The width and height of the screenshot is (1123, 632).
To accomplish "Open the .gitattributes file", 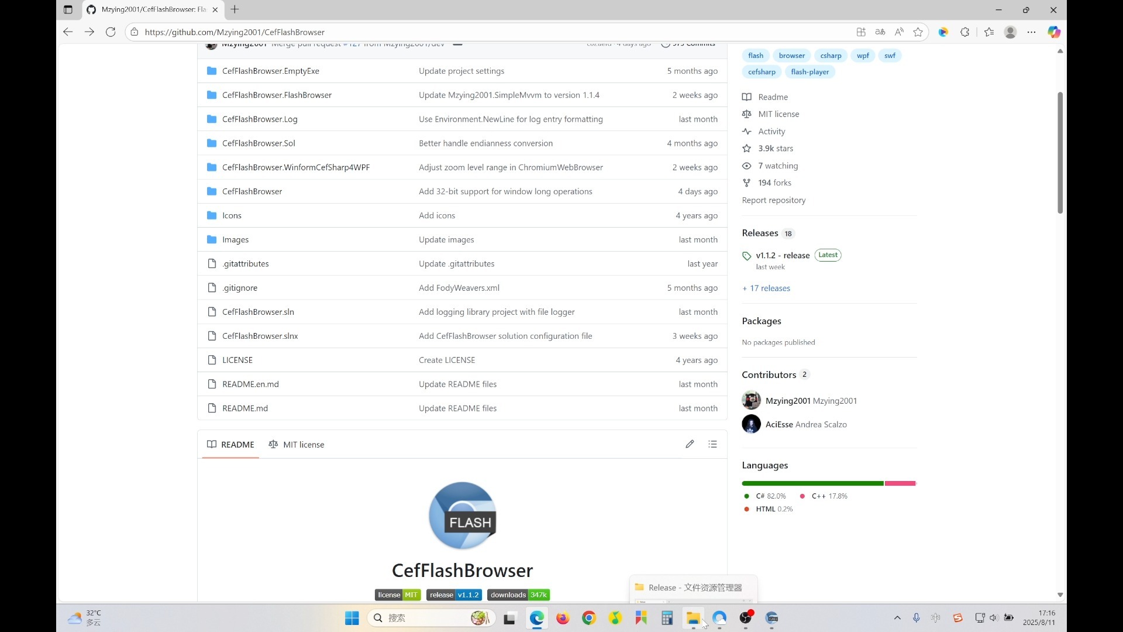I will point(246,264).
